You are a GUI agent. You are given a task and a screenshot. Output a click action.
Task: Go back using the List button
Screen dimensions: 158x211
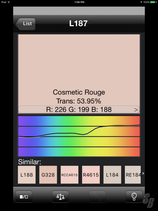[25, 24]
